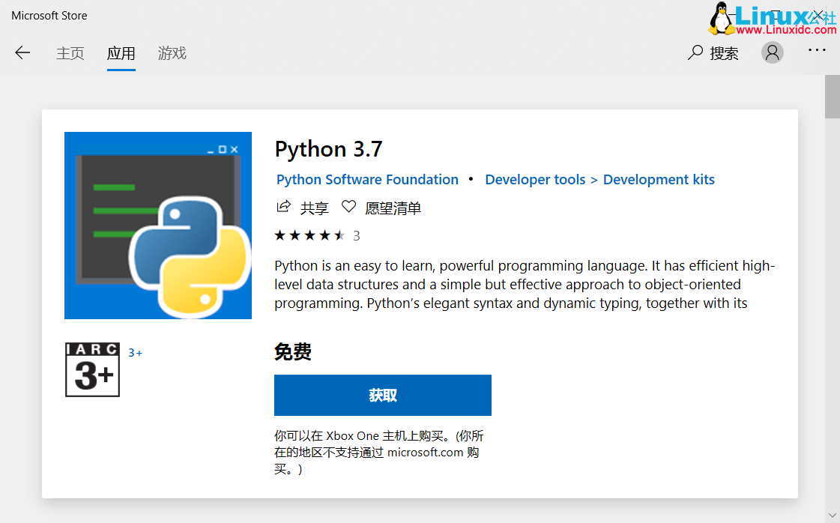Click the Python 3.7 app logo image

click(158, 226)
